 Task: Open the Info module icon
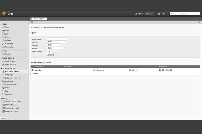pos(3,37)
